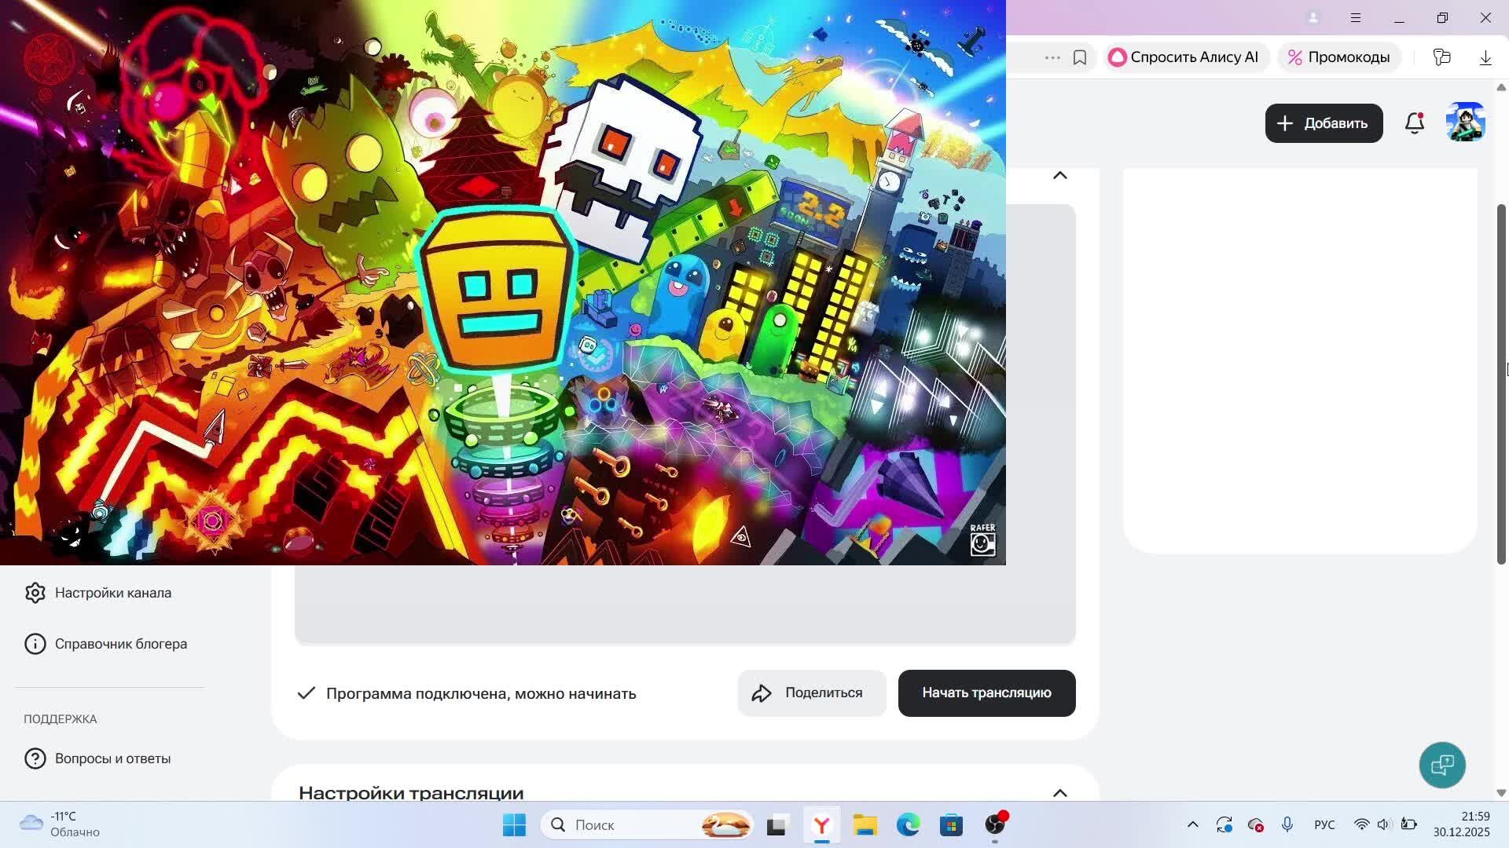
Task: Click the Добавить button
Action: coord(1324,123)
